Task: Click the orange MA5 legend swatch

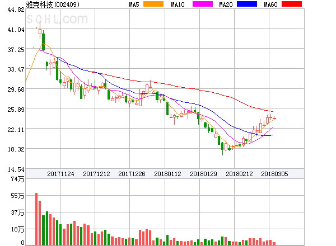Action: 153,4
